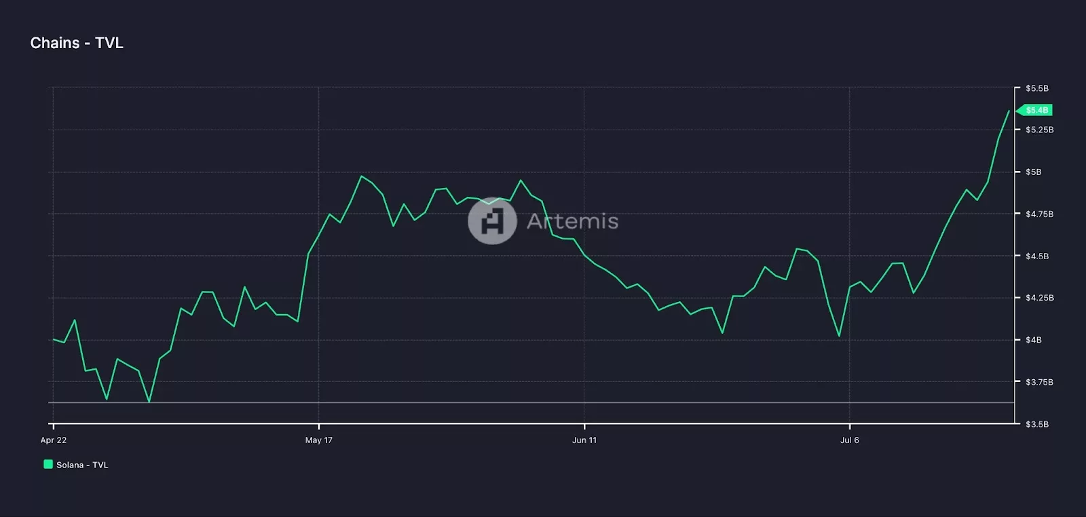Click the $4.75B y-axis label
1086x517 pixels.
pyautogui.click(x=1040, y=214)
